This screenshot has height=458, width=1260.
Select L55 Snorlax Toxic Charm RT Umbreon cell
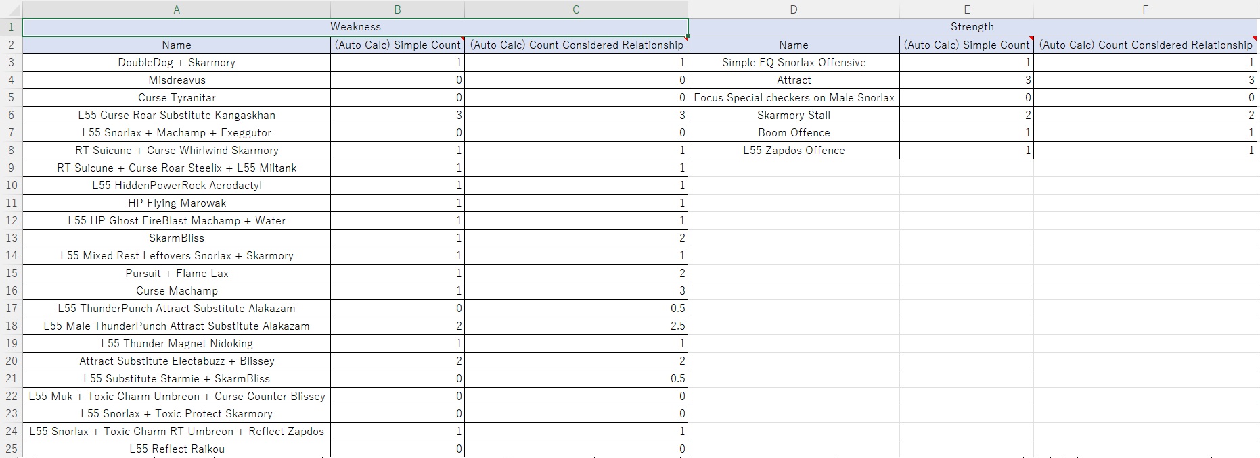point(177,431)
